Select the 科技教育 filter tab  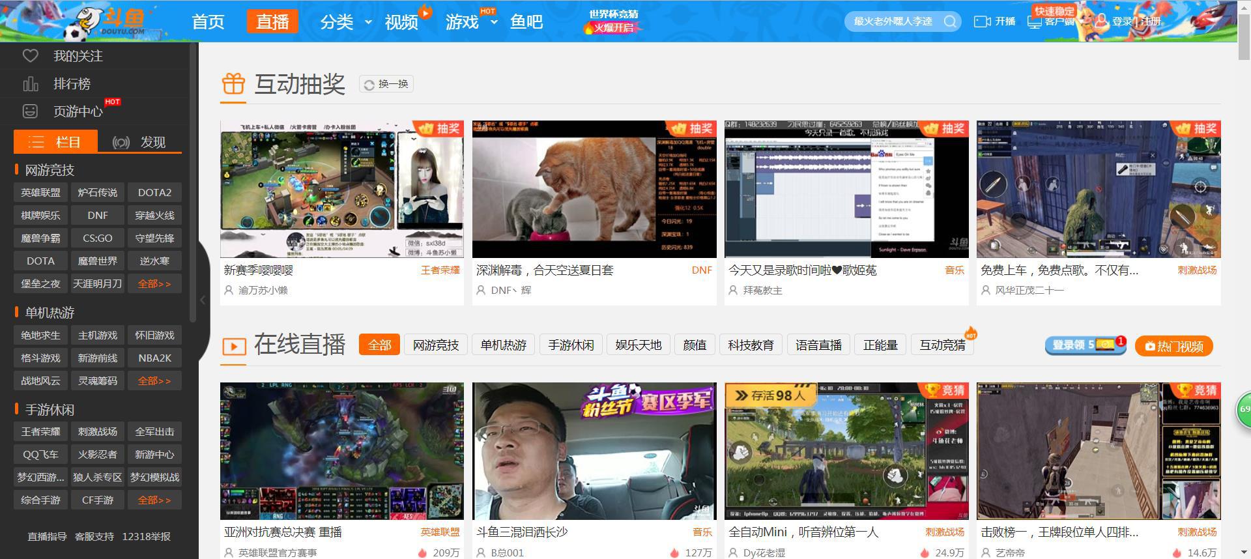[751, 345]
